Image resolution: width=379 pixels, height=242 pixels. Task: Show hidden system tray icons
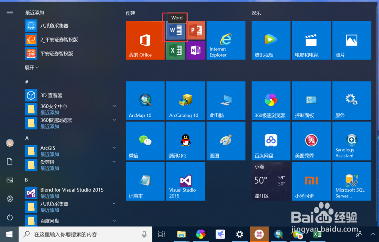372,234
